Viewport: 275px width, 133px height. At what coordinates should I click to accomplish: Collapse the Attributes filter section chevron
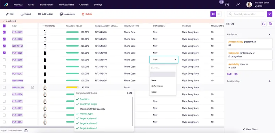point(270,34)
